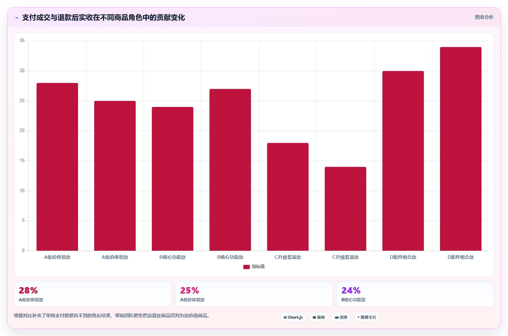Open the 图表分析 tag in the header
The width and height of the screenshot is (508, 336).
tap(484, 17)
